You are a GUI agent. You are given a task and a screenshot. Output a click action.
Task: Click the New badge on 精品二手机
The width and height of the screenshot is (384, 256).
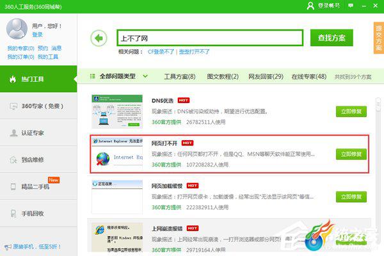(54, 180)
